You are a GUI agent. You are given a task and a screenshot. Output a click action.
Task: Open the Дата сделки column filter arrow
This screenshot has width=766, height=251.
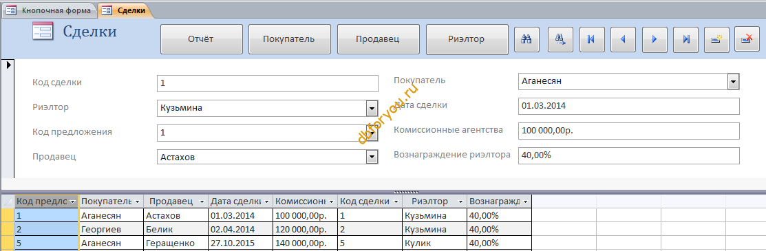point(267,201)
